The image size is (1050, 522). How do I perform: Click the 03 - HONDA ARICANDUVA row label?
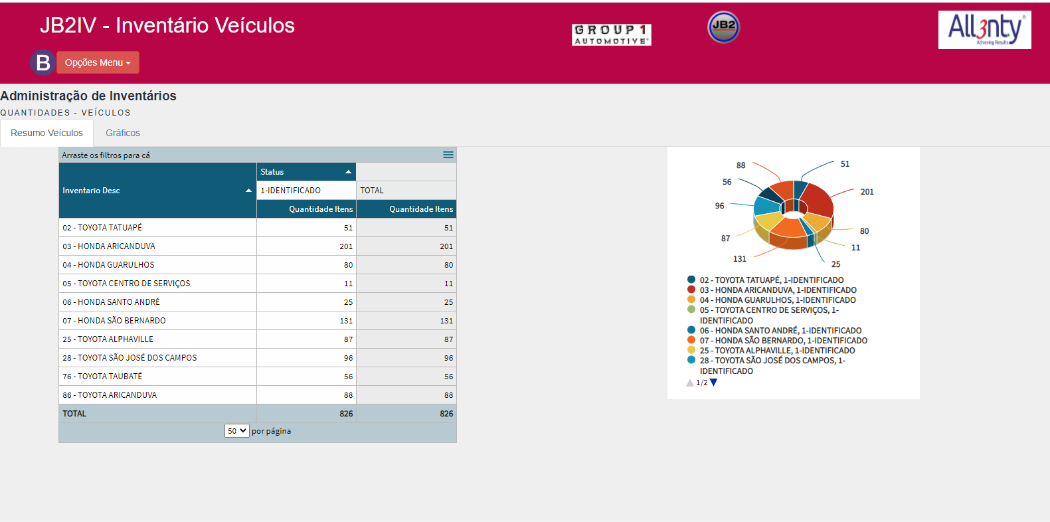click(109, 246)
